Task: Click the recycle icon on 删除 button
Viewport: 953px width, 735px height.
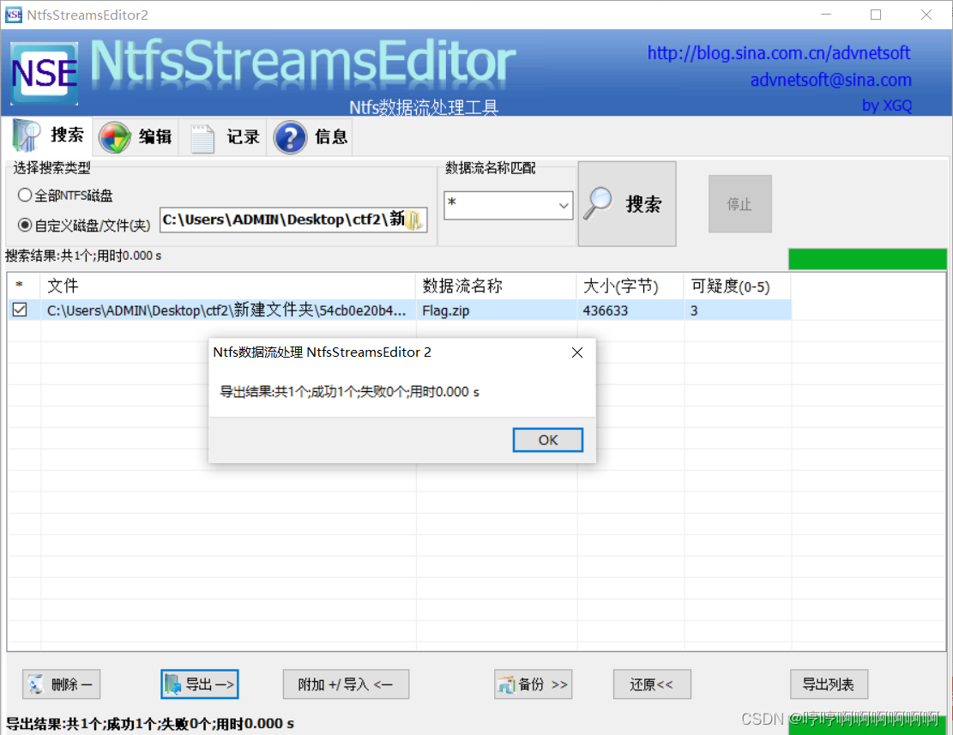Action: (x=37, y=684)
